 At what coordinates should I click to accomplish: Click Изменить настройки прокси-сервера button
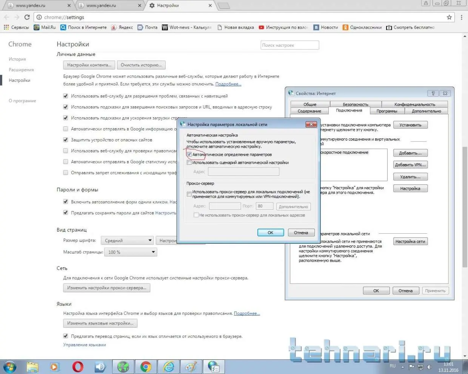click(x=107, y=288)
